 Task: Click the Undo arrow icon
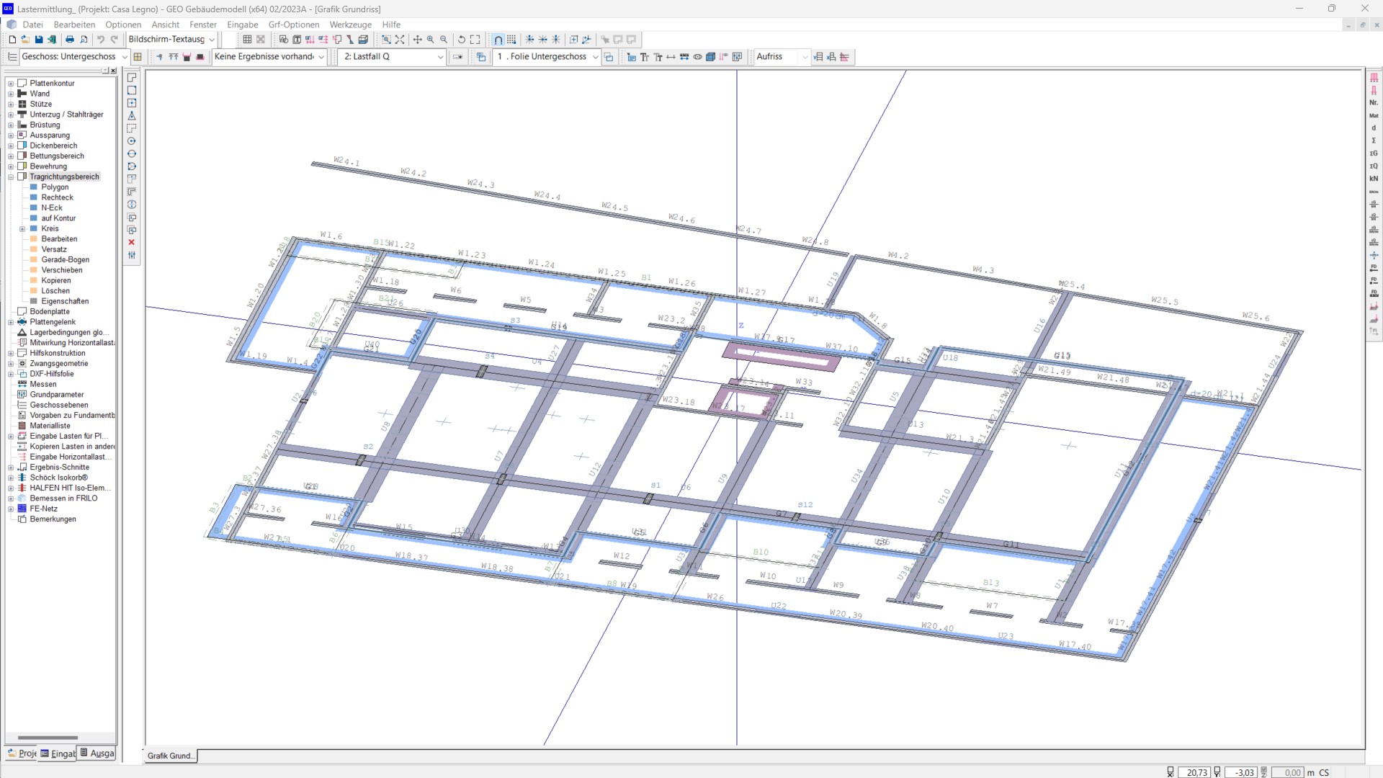[x=101, y=40]
